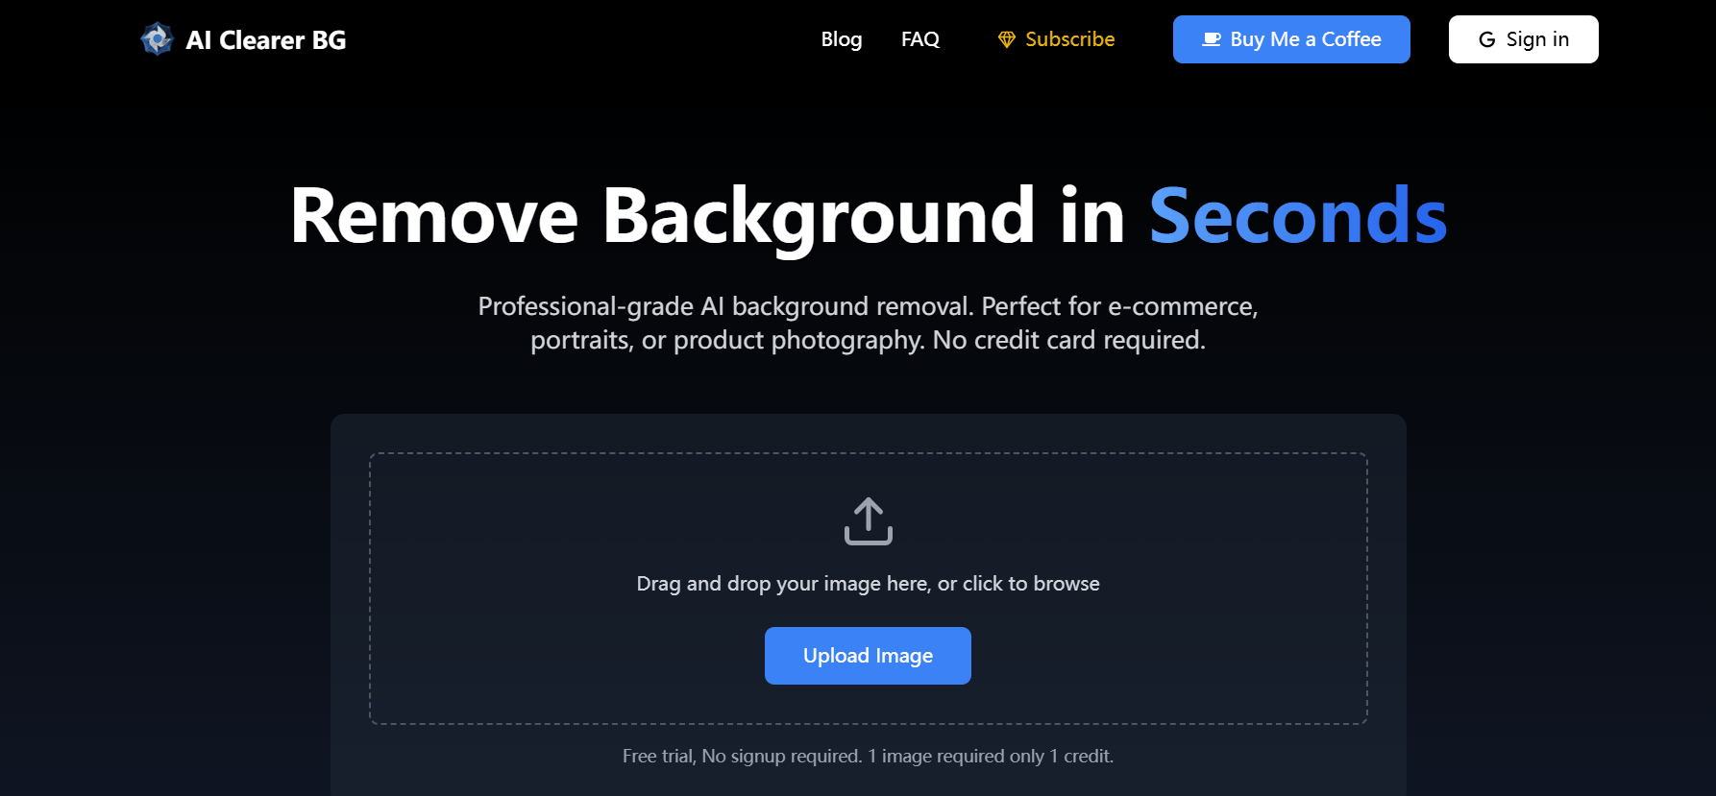Click the Free trial, No signup required note
1716x796 pixels.
pos(742,757)
